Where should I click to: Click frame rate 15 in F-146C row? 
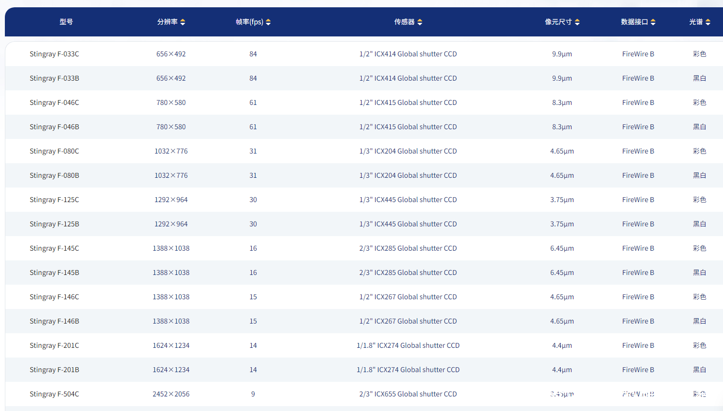point(253,297)
